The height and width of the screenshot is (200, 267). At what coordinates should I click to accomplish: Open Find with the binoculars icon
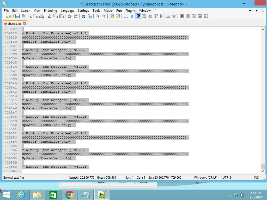click(83, 16)
